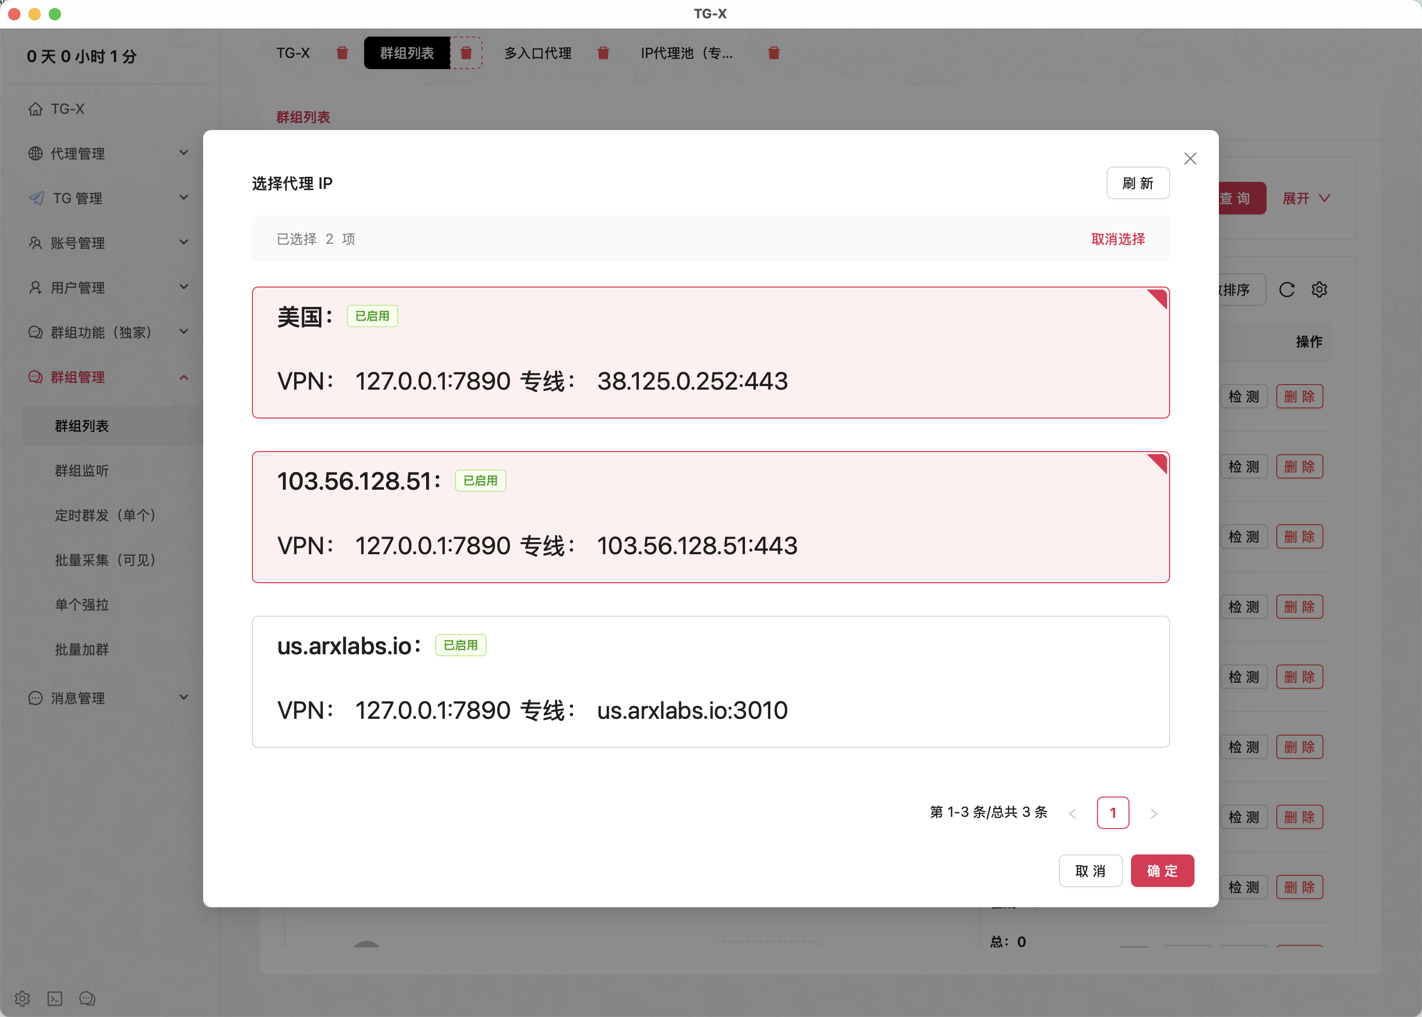Go to pagination page 1
The height and width of the screenshot is (1017, 1422).
tap(1112, 813)
